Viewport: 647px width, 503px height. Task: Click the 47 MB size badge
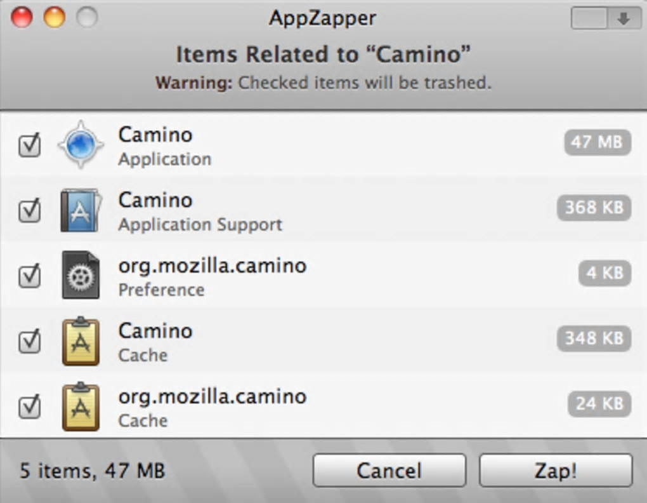597,142
